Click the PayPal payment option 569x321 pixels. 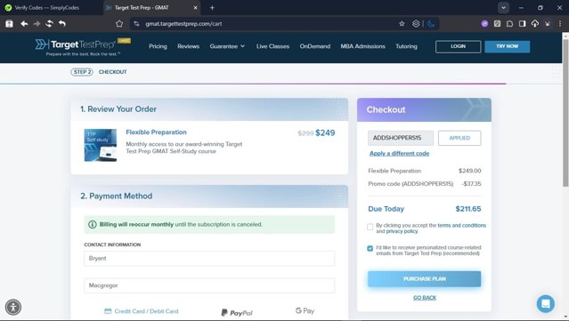pos(237,313)
